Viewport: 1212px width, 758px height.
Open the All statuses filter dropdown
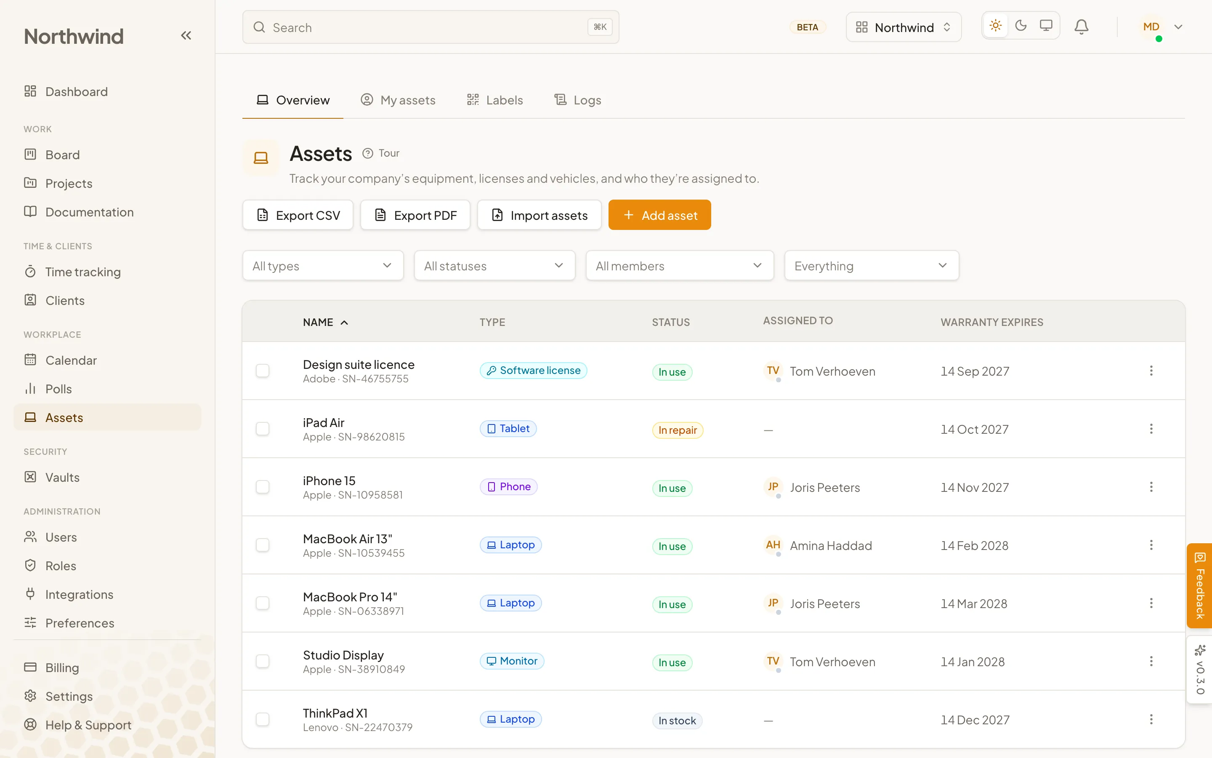pyautogui.click(x=495, y=266)
